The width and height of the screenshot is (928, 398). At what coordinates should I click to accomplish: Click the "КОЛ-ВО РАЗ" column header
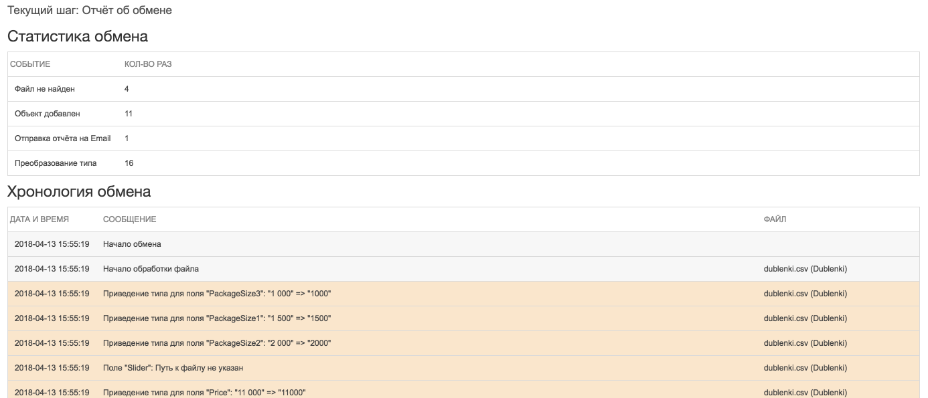pos(149,64)
